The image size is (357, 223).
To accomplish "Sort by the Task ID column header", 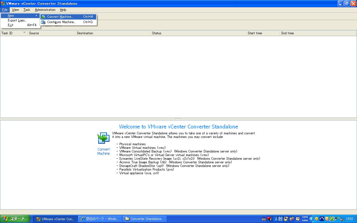I will coord(14,33).
